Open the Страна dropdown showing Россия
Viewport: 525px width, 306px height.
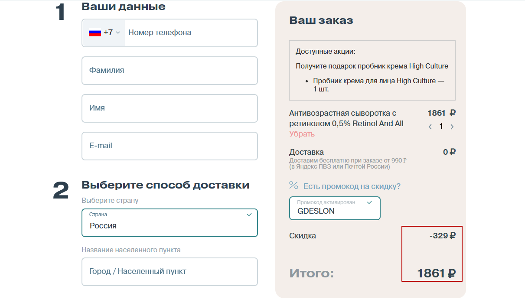pyautogui.click(x=170, y=223)
